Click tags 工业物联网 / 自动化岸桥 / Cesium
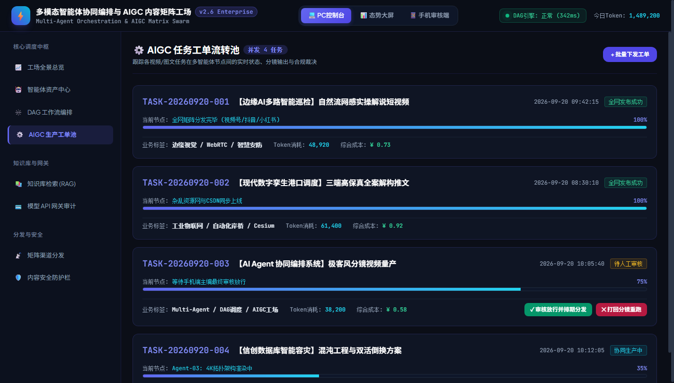674x383 pixels. tap(223, 226)
